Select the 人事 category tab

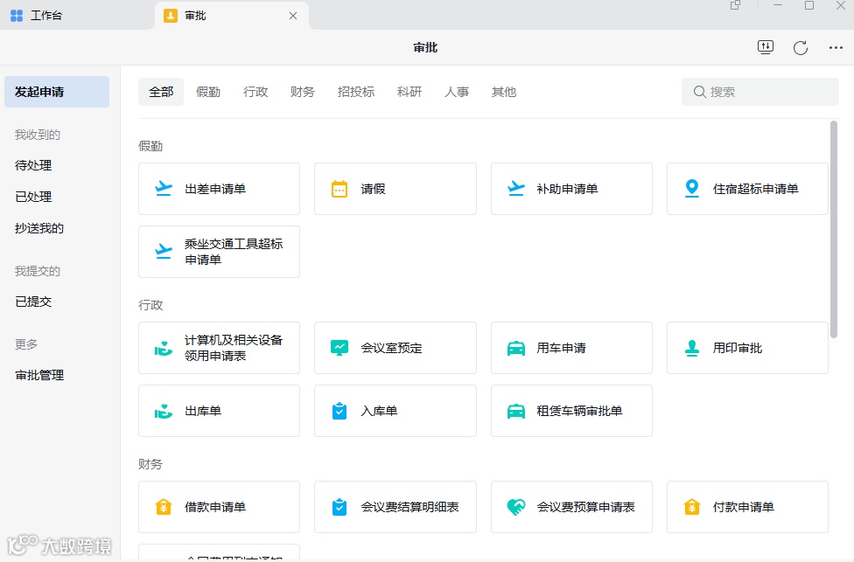point(457,92)
